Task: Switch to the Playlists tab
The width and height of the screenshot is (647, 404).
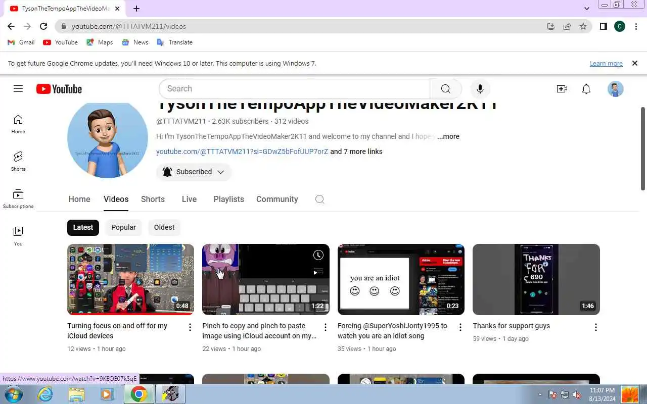Action: [228, 199]
